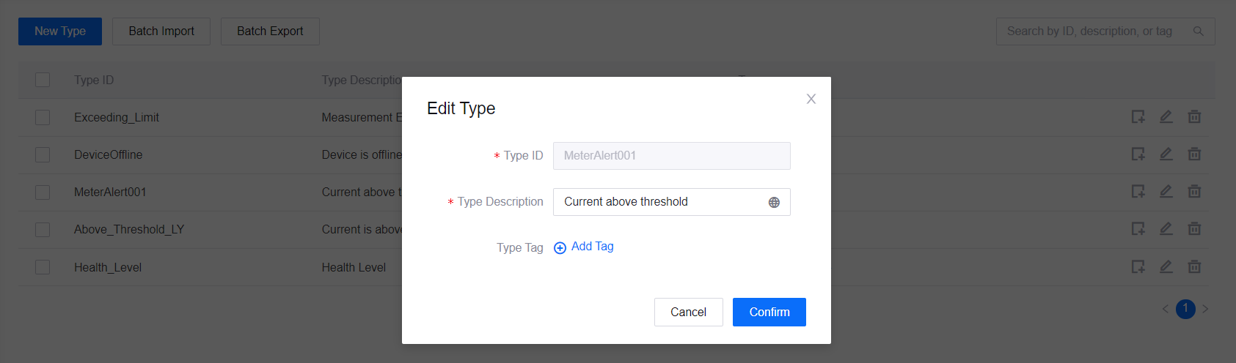
Task: Go to next page arrow
Action: tap(1205, 309)
